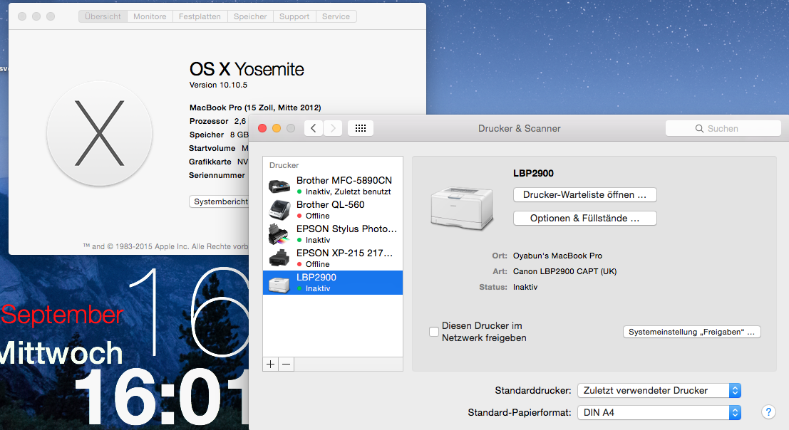Click the red 'September' desktop widget text
Viewport: 789px width, 430px height.
[x=62, y=315]
